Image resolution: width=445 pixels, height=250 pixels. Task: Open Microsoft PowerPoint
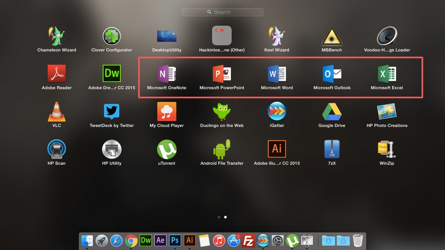[222, 74]
